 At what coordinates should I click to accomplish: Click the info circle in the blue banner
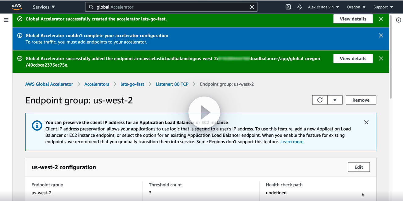click(20, 35)
